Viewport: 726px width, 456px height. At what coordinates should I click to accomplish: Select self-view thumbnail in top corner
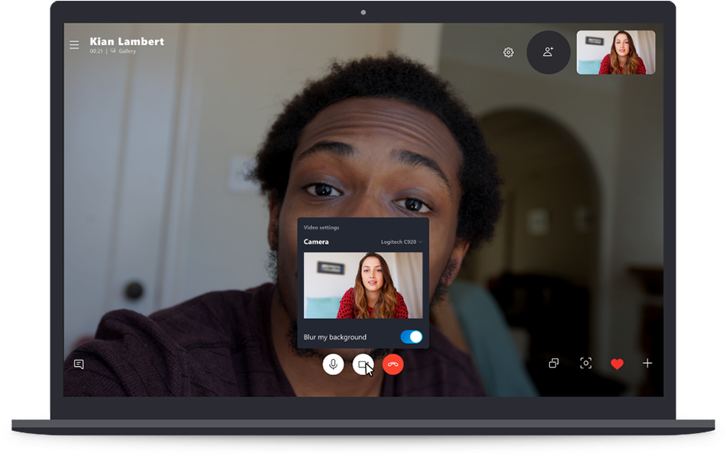click(x=616, y=53)
